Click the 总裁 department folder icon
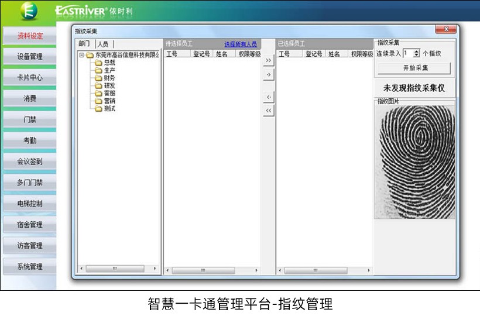This screenshot has width=480, height=316. tap(98, 63)
